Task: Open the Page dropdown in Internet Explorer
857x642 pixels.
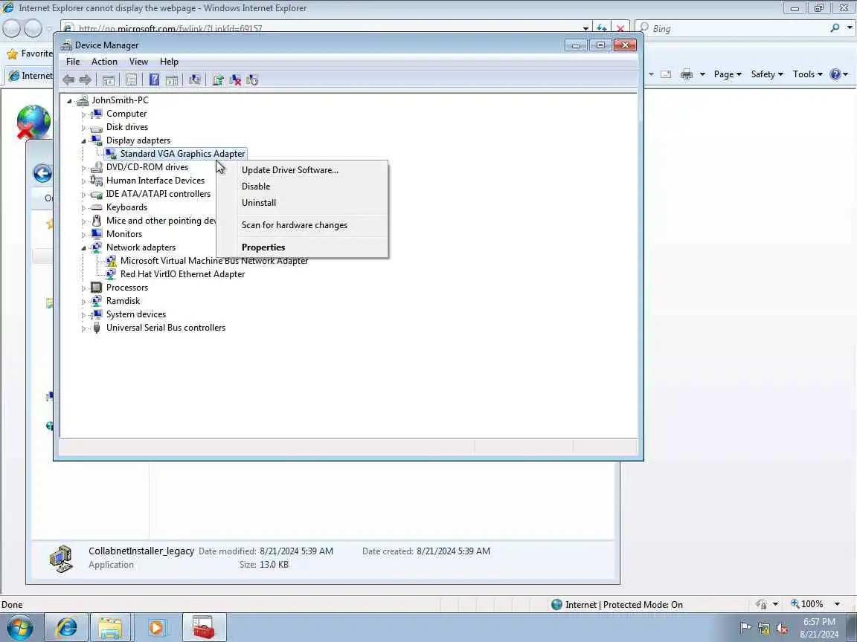Action: pos(728,74)
